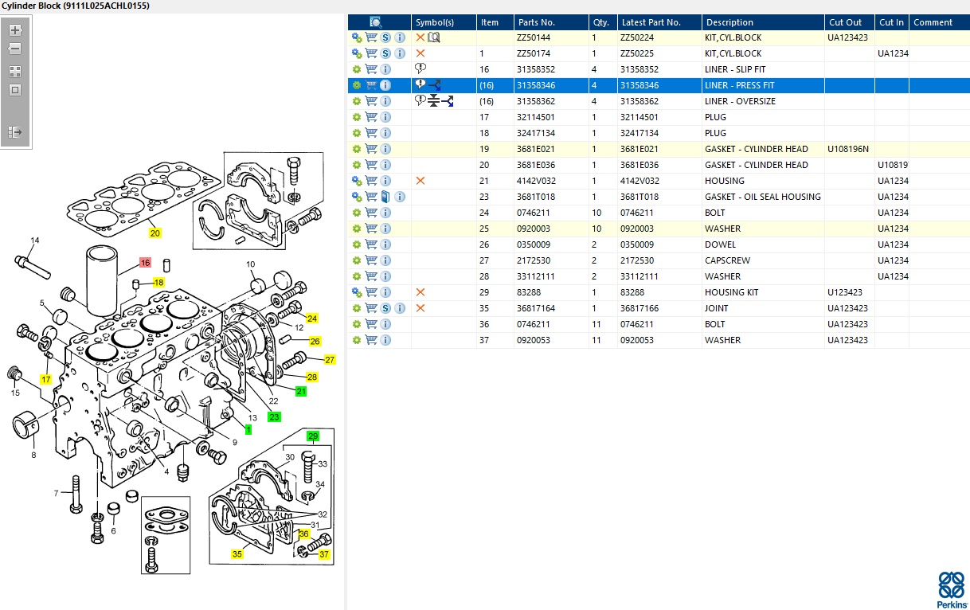Click the S icon for ZZ50144
Image resolution: width=970 pixels, height=610 pixels.
point(386,37)
